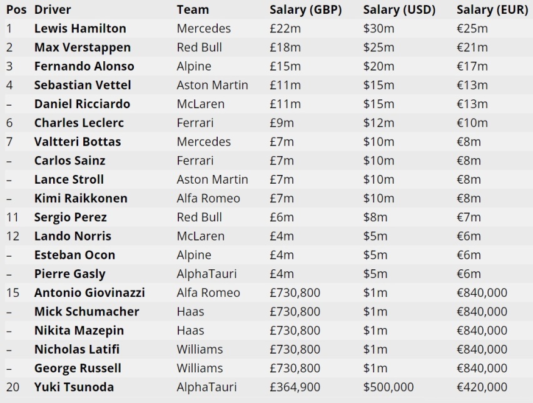This screenshot has height=403, width=533.
Task: Click Antonio Giovinazzi's £730,800 salary
Action: 295,292
